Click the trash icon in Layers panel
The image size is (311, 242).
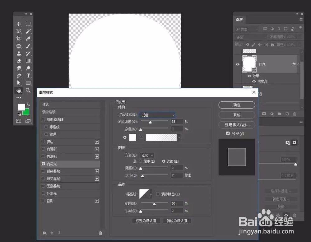(x=295, y=114)
